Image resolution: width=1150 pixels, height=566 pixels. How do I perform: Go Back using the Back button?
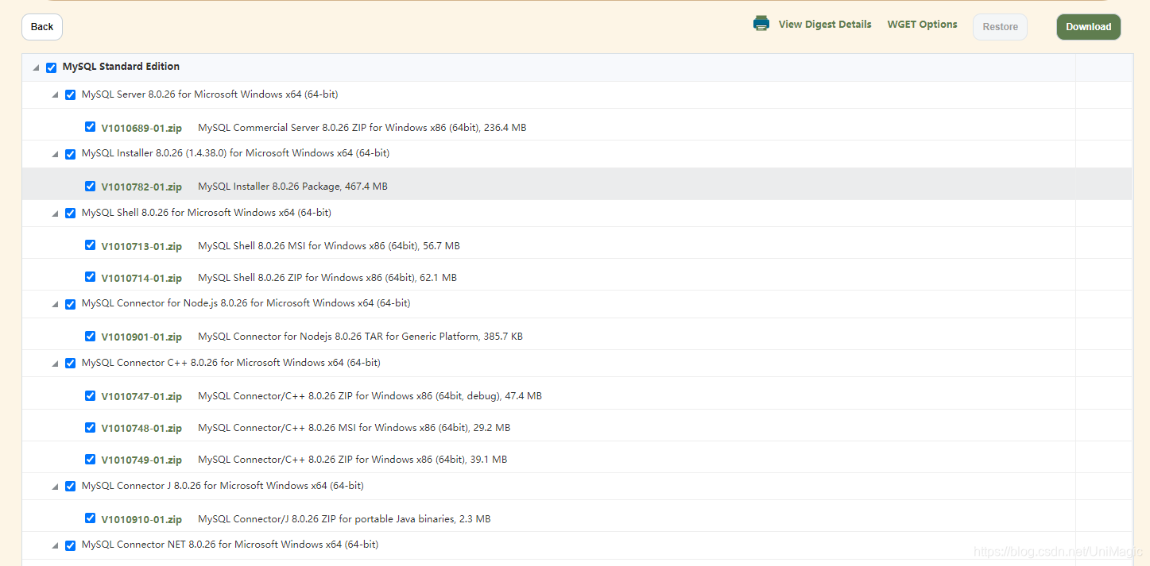click(42, 27)
